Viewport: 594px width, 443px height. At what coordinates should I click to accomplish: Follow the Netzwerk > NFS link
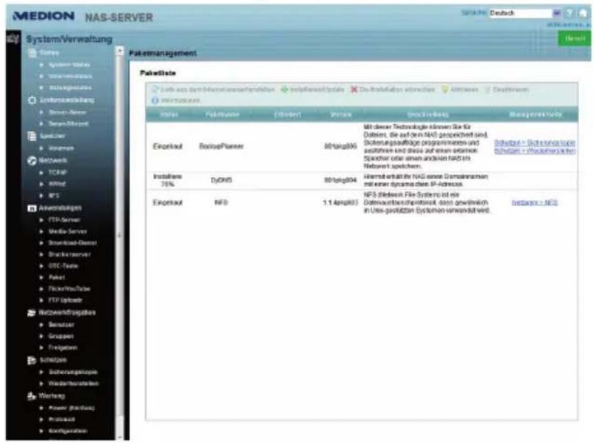[535, 203]
